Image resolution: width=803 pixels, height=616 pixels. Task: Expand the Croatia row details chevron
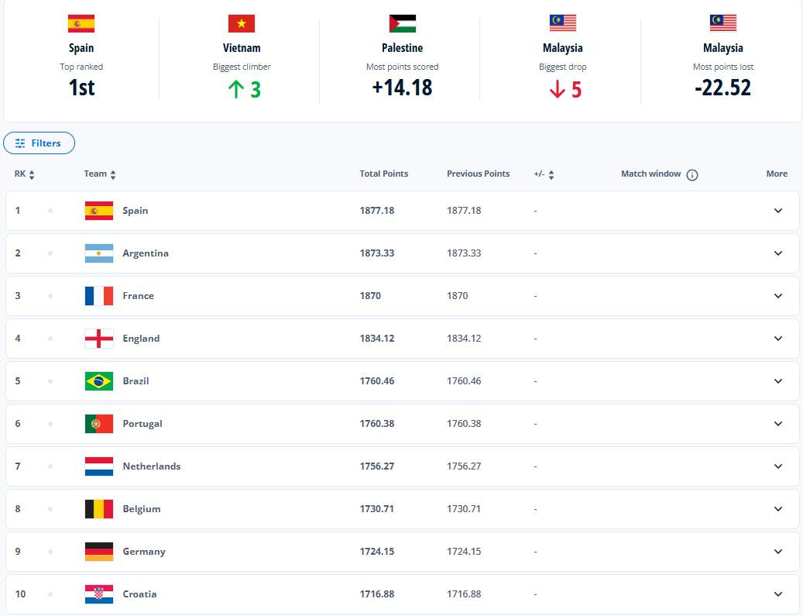point(778,594)
